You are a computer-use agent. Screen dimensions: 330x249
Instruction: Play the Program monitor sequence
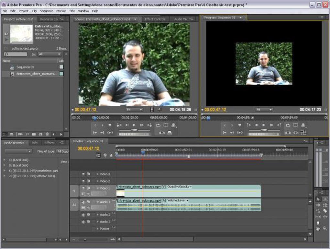click(x=264, y=125)
